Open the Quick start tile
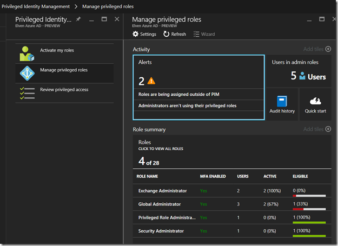 [x=315, y=104]
